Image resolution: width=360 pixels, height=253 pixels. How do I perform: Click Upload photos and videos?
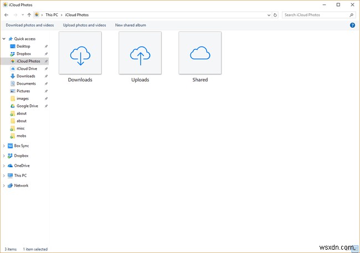point(85,25)
